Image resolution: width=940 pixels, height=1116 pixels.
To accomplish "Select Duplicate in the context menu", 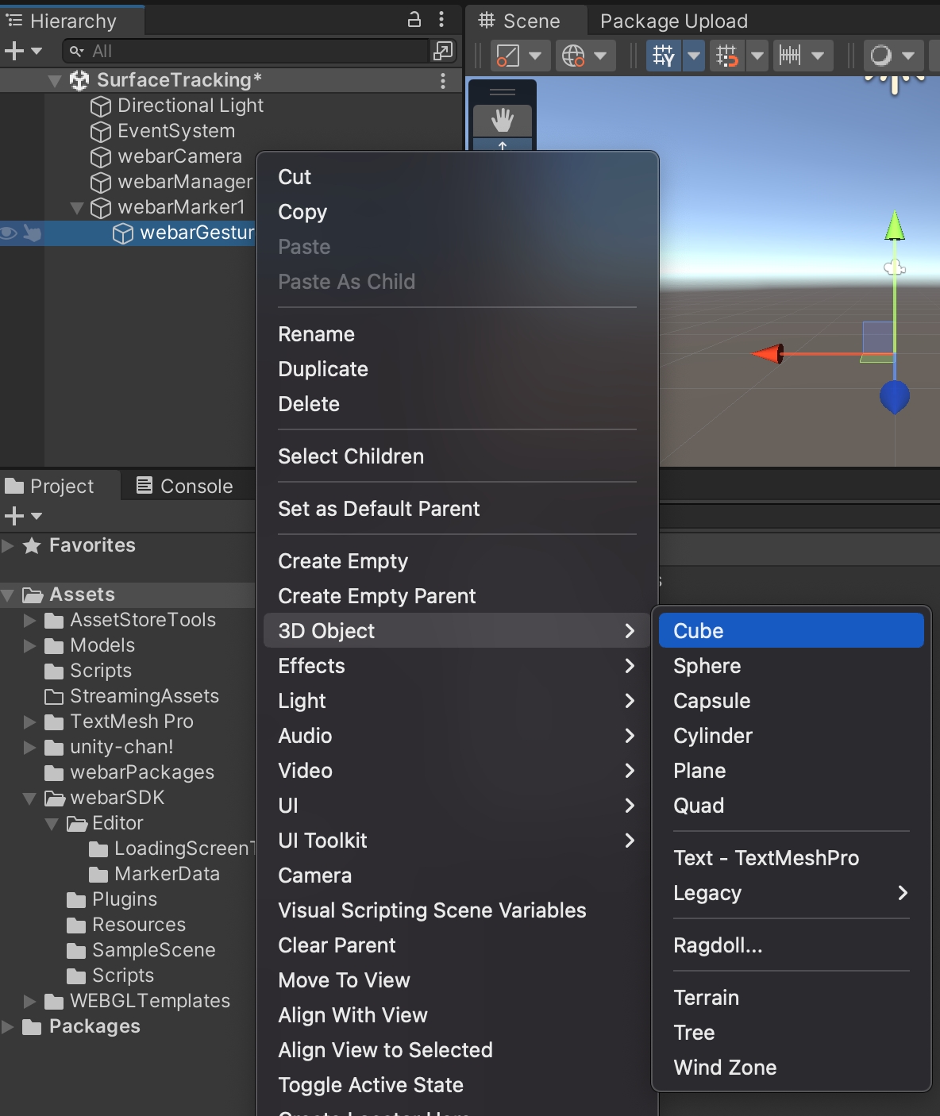I will 323,369.
